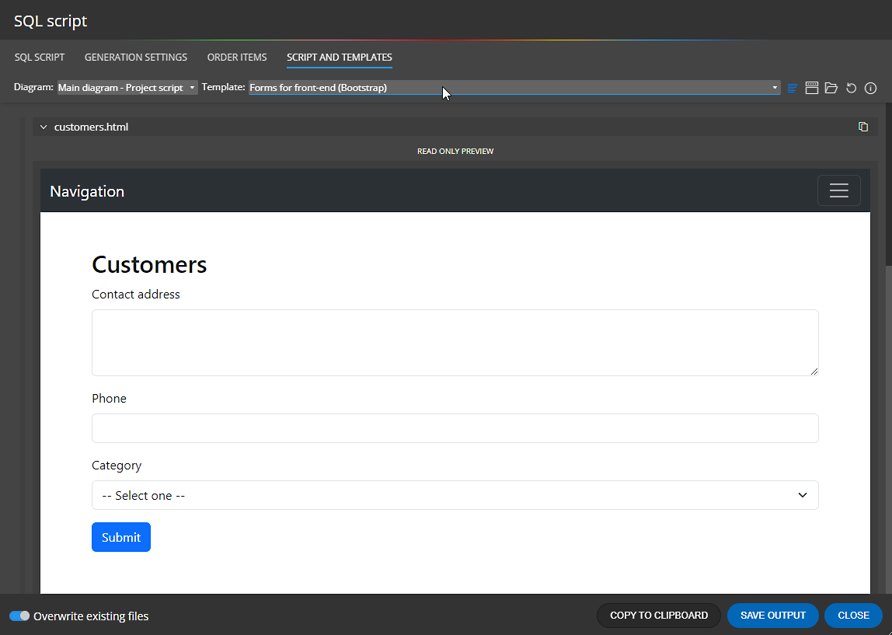This screenshot has height=635, width=892.
Task: Copy customers.html contents using the copy icon
Action: [863, 126]
